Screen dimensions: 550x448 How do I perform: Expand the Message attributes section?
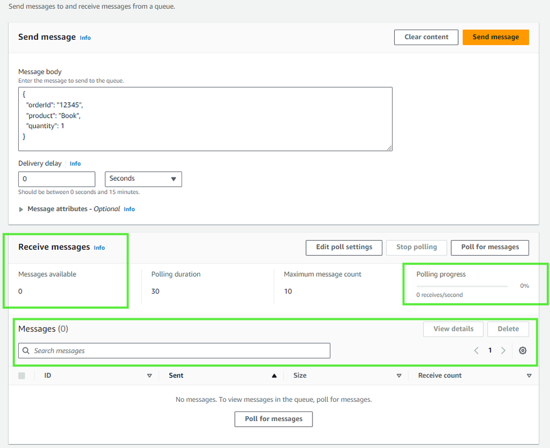(21, 209)
